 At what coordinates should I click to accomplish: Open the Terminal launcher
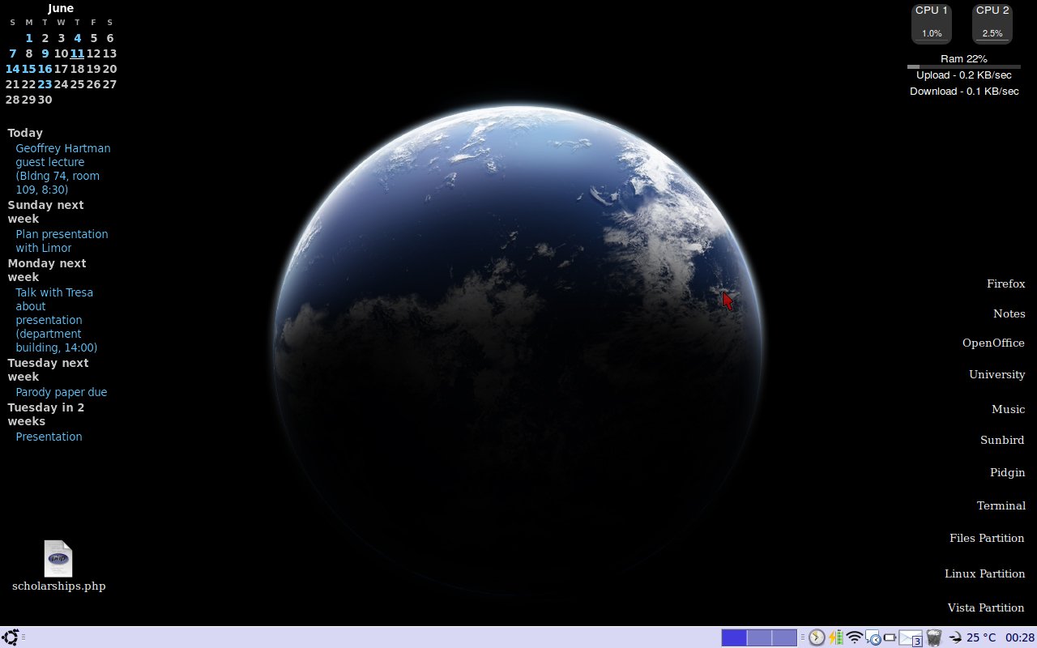pyautogui.click(x=1001, y=505)
